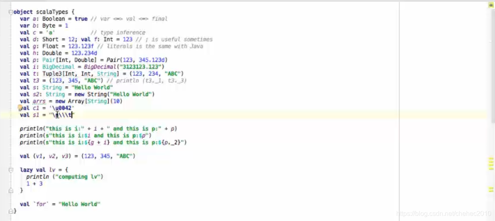The height and width of the screenshot is (221, 495).
Task: Click the float literal '123.123f'
Action: click(x=81, y=46)
